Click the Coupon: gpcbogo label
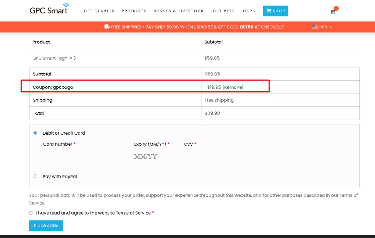The width and height of the screenshot is (375, 238). click(53, 87)
